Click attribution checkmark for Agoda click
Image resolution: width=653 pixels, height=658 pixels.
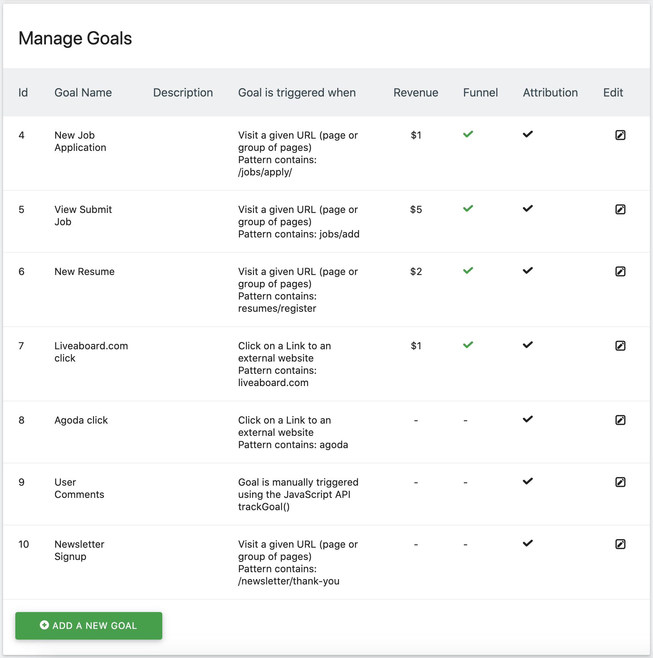coord(527,419)
